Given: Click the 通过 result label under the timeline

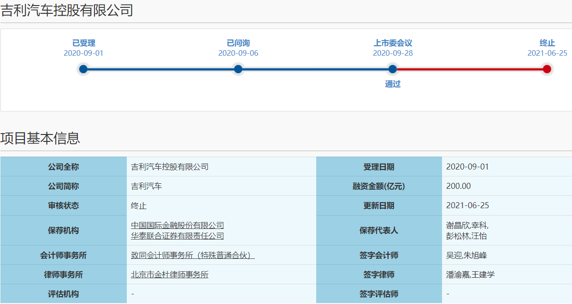Looking at the screenshot, I should 393,84.
